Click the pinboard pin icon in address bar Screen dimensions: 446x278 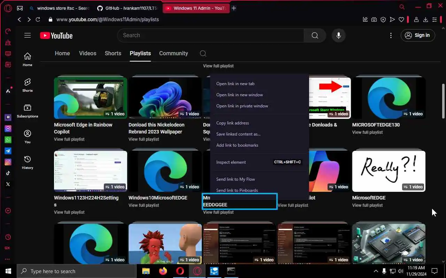(365, 19)
